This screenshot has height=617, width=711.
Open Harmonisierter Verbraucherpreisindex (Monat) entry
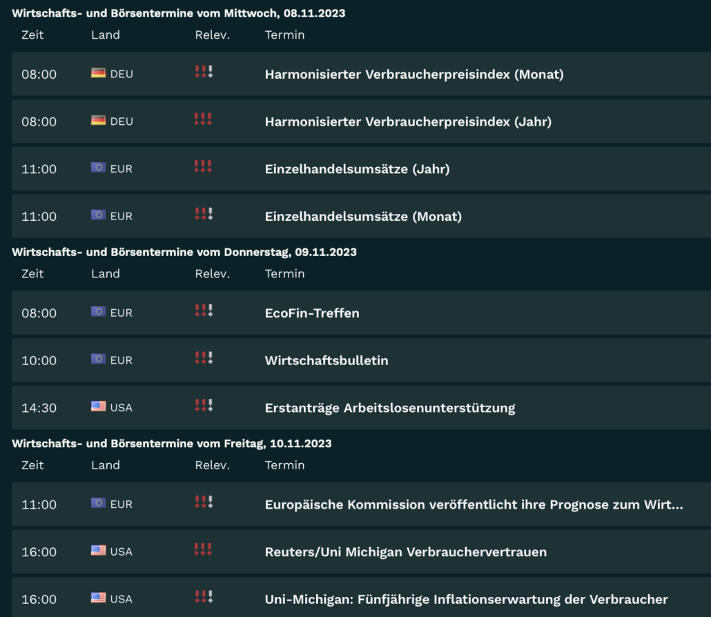[x=414, y=75]
